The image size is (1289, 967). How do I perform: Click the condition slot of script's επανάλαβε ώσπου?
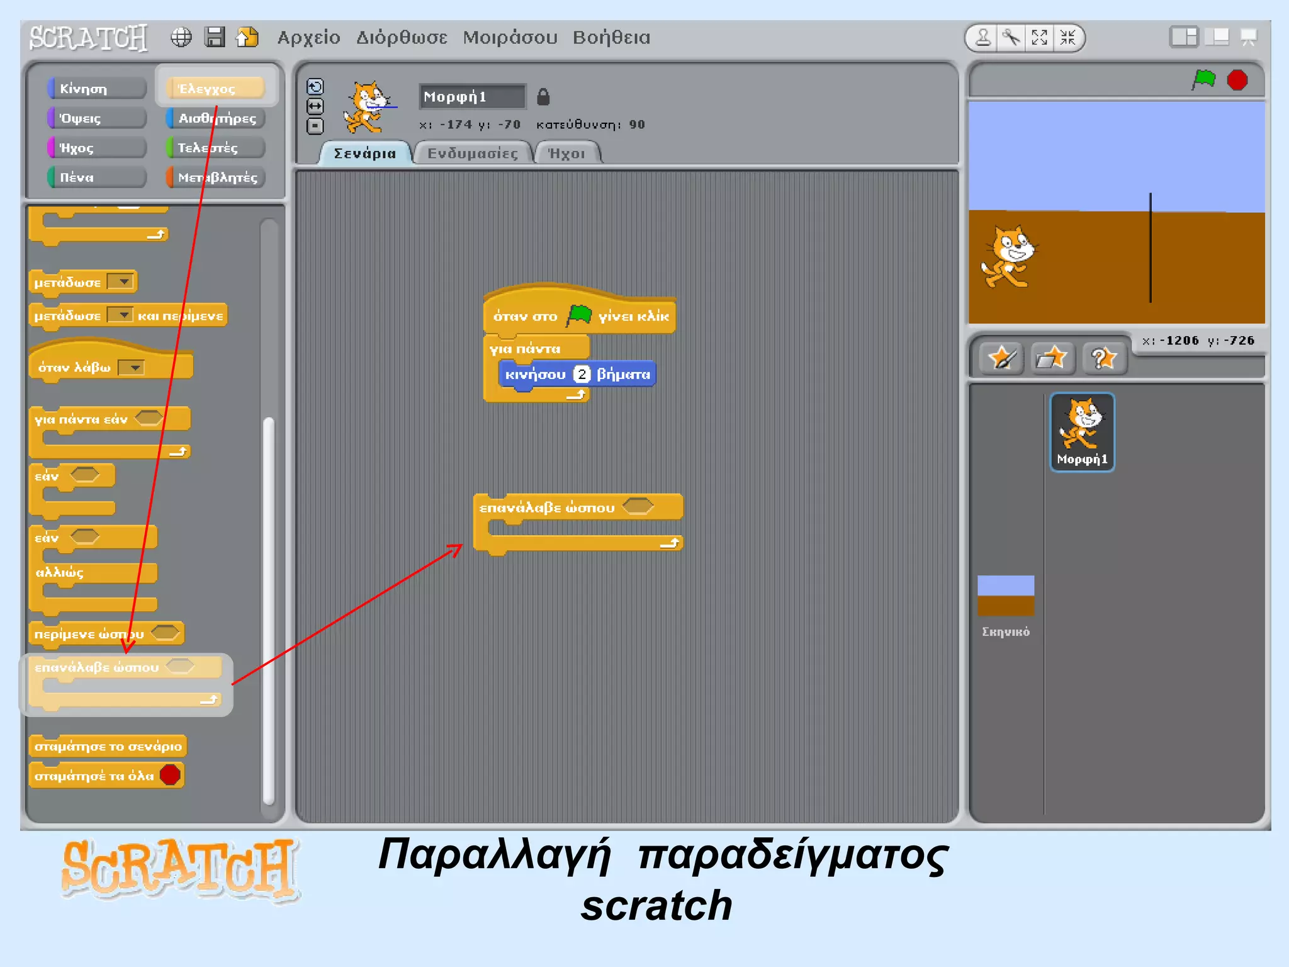638,506
